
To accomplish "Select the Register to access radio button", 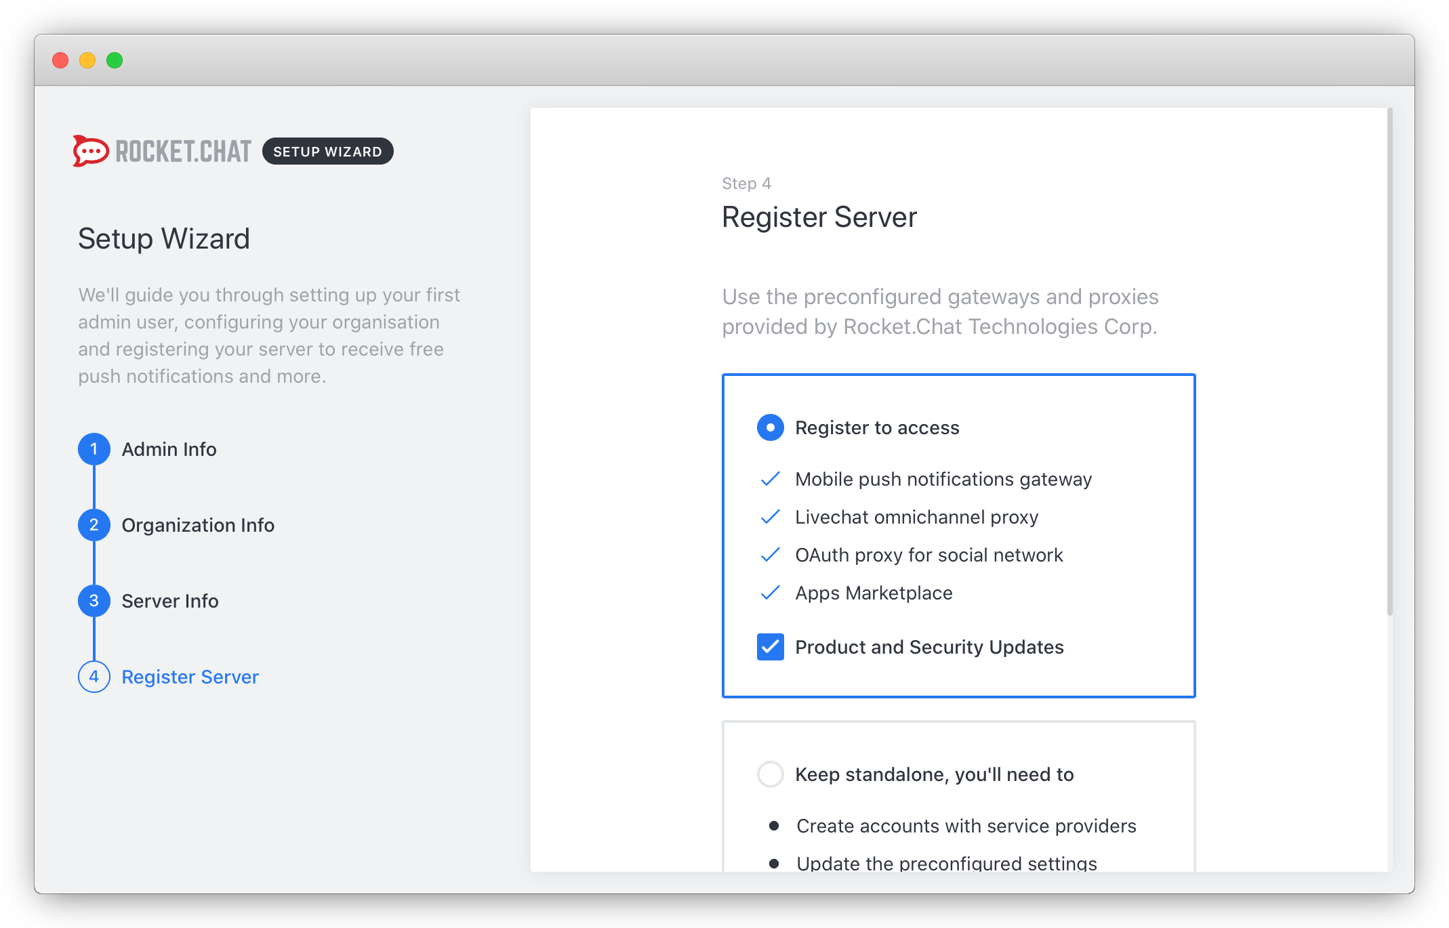I will [x=770, y=427].
